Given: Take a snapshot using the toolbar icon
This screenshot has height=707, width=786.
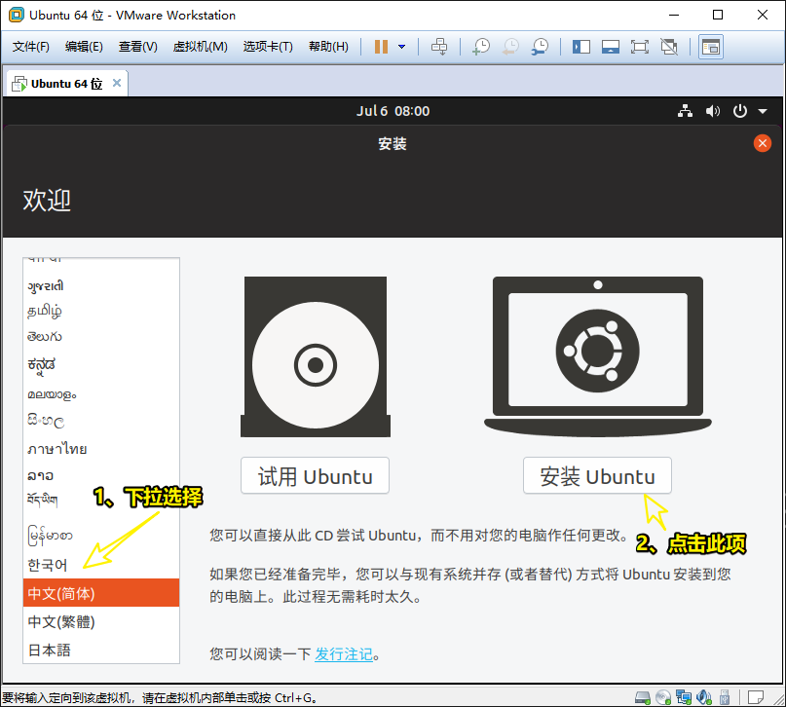Looking at the screenshot, I should point(481,47).
